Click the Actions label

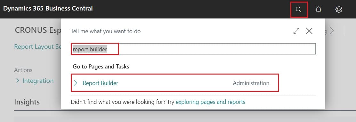pyautogui.click(x=23, y=70)
